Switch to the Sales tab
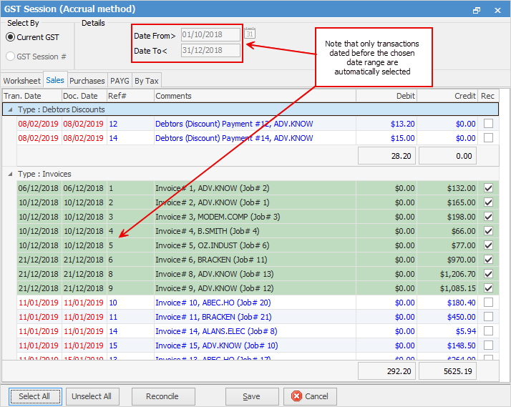The image size is (511, 407). click(55, 80)
